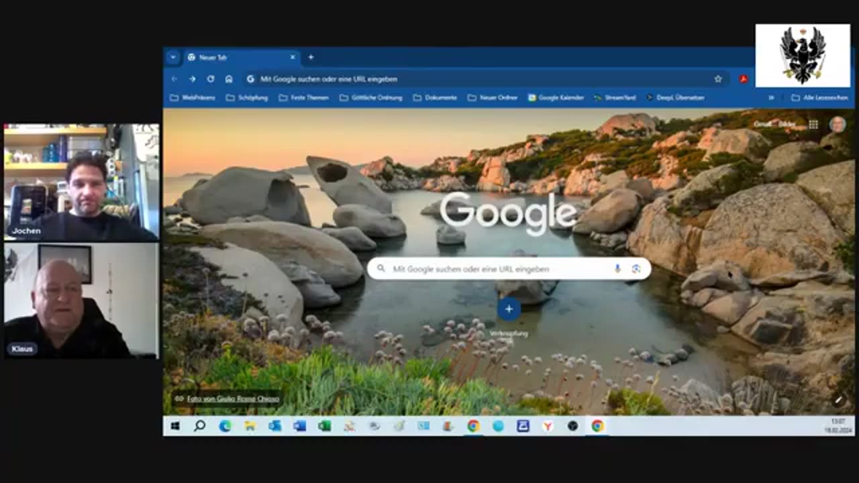This screenshot has height=483, width=859.
Task: Click the Google search box
Action: 509,269
